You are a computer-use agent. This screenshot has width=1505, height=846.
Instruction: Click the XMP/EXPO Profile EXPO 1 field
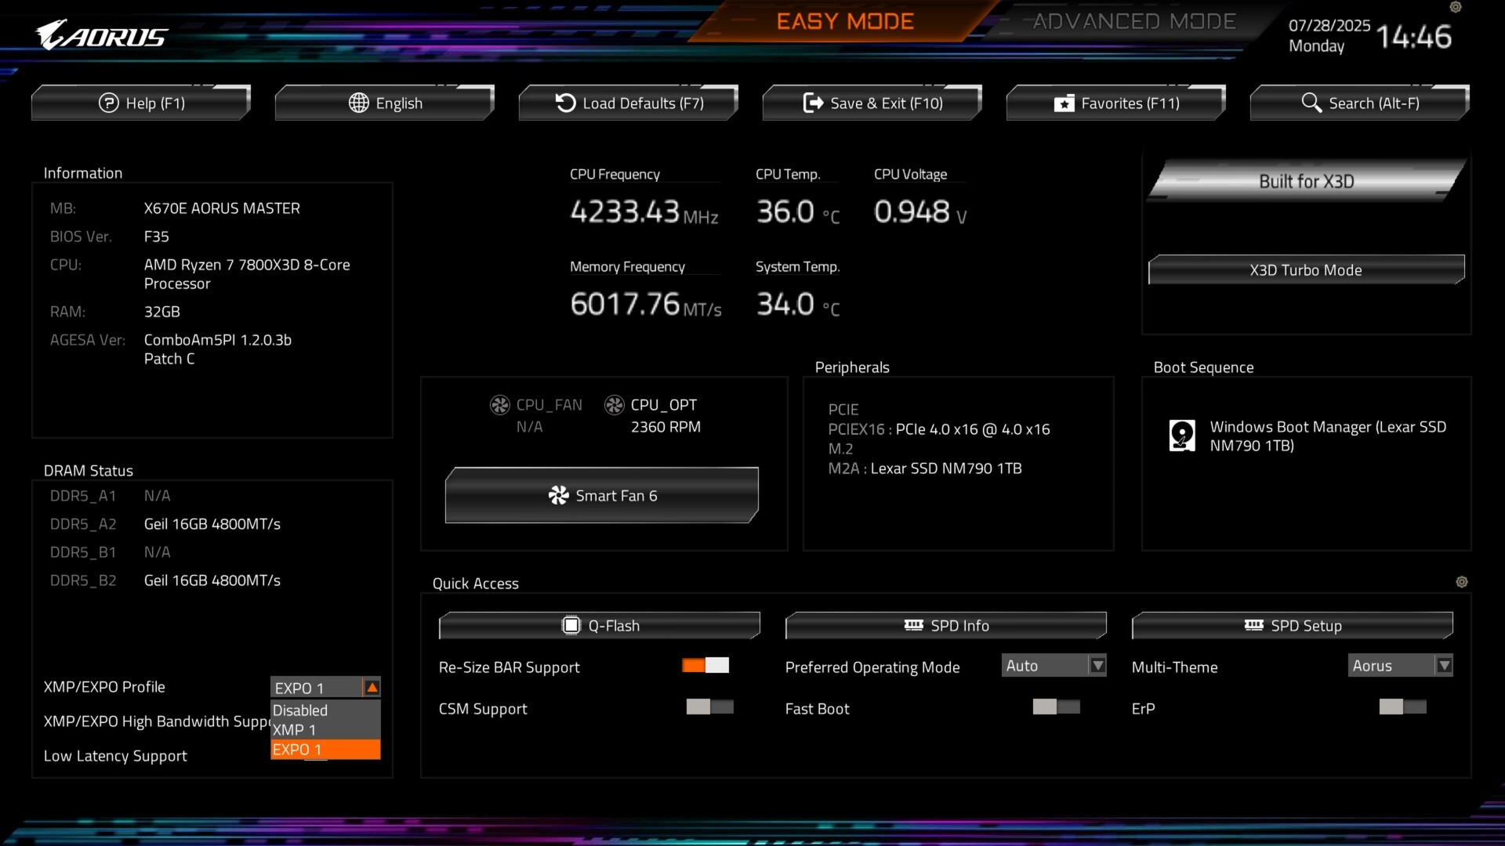325,688
